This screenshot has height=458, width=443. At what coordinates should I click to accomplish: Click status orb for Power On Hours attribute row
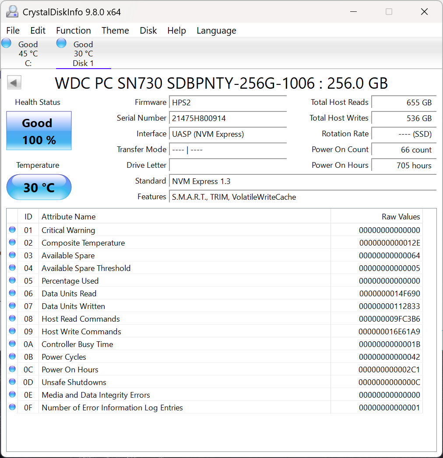12,369
